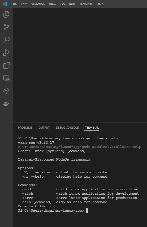
Task: Open the Run menu
Action: pos(72,4)
